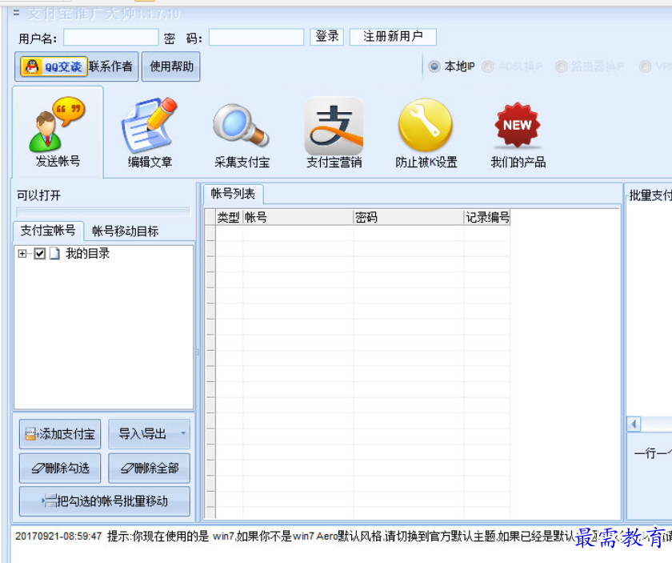Click the 登录 login button
The height and width of the screenshot is (563, 672).
[x=327, y=37]
